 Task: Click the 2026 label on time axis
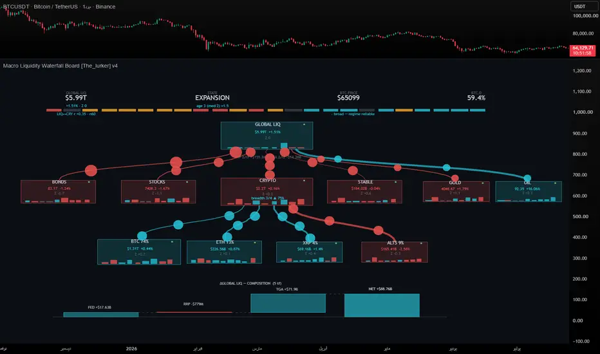point(131,349)
